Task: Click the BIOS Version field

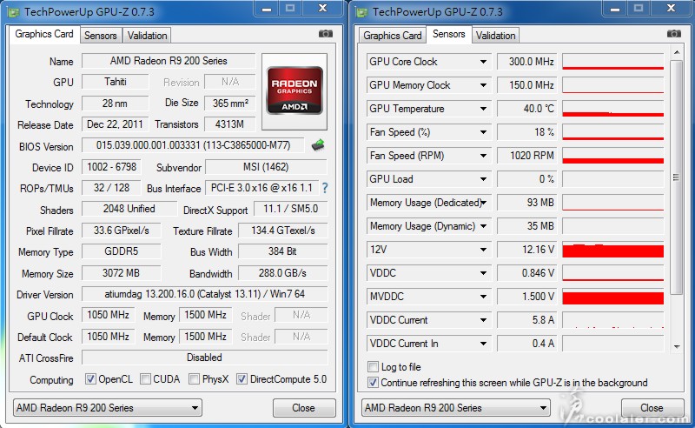Action: (x=193, y=145)
